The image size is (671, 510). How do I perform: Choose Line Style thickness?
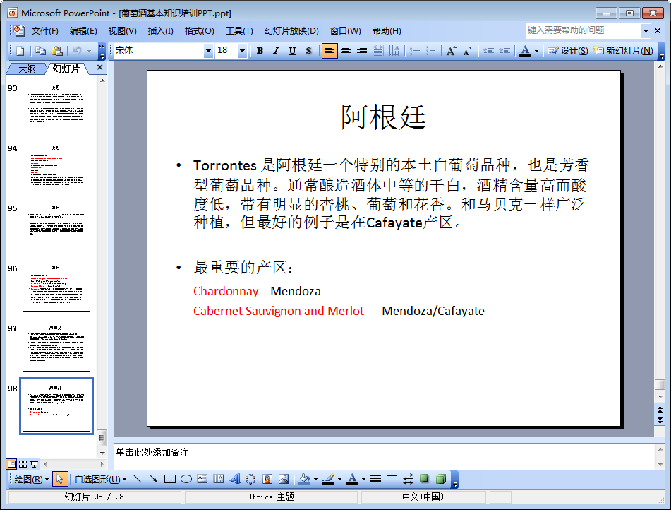point(376,479)
